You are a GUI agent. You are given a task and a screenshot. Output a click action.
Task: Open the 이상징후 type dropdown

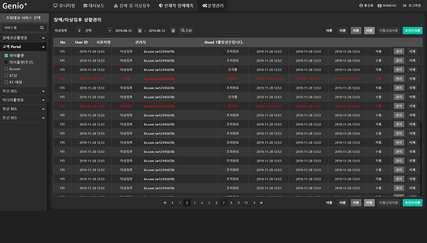67,31
